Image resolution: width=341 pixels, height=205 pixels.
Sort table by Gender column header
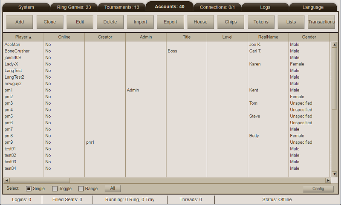coord(309,37)
